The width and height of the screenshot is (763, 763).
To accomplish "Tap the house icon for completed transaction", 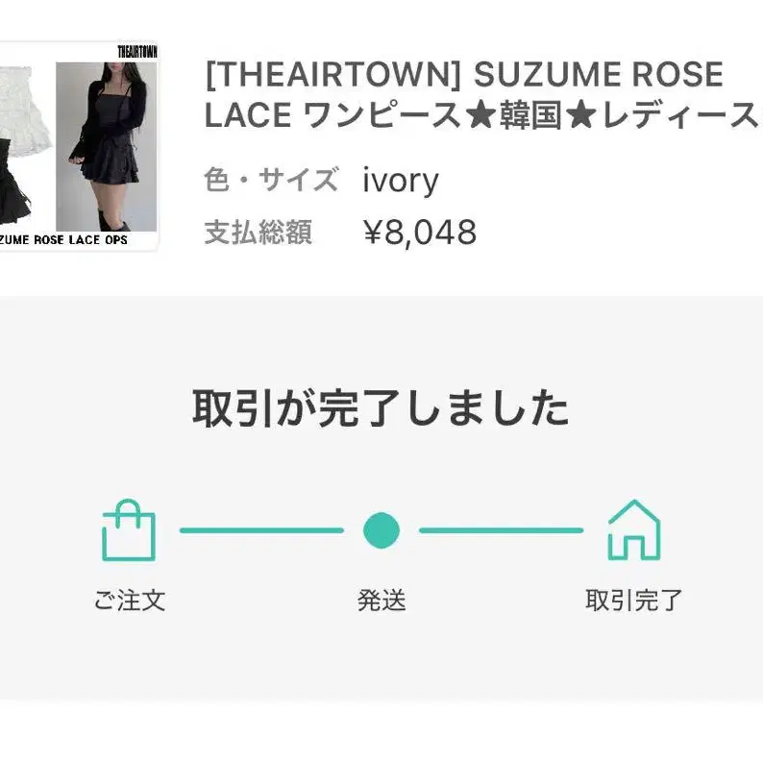I will [x=633, y=529].
